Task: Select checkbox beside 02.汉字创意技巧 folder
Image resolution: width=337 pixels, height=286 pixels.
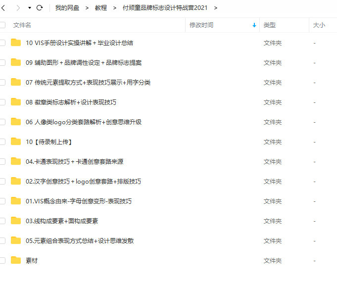Action: coord(2,181)
